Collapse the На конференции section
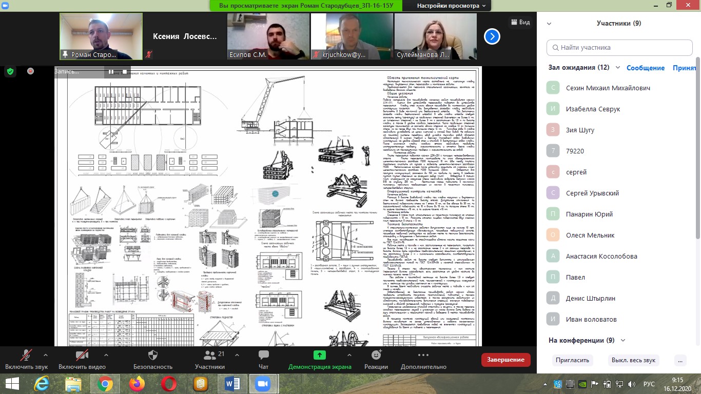701x394 pixels. click(623, 340)
